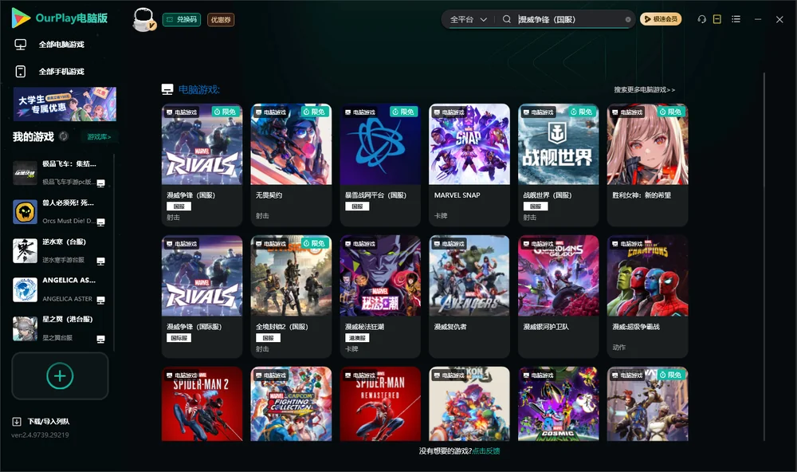Click the 极速会员 membership button
The image size is (797, 472).
coord(661,19)
